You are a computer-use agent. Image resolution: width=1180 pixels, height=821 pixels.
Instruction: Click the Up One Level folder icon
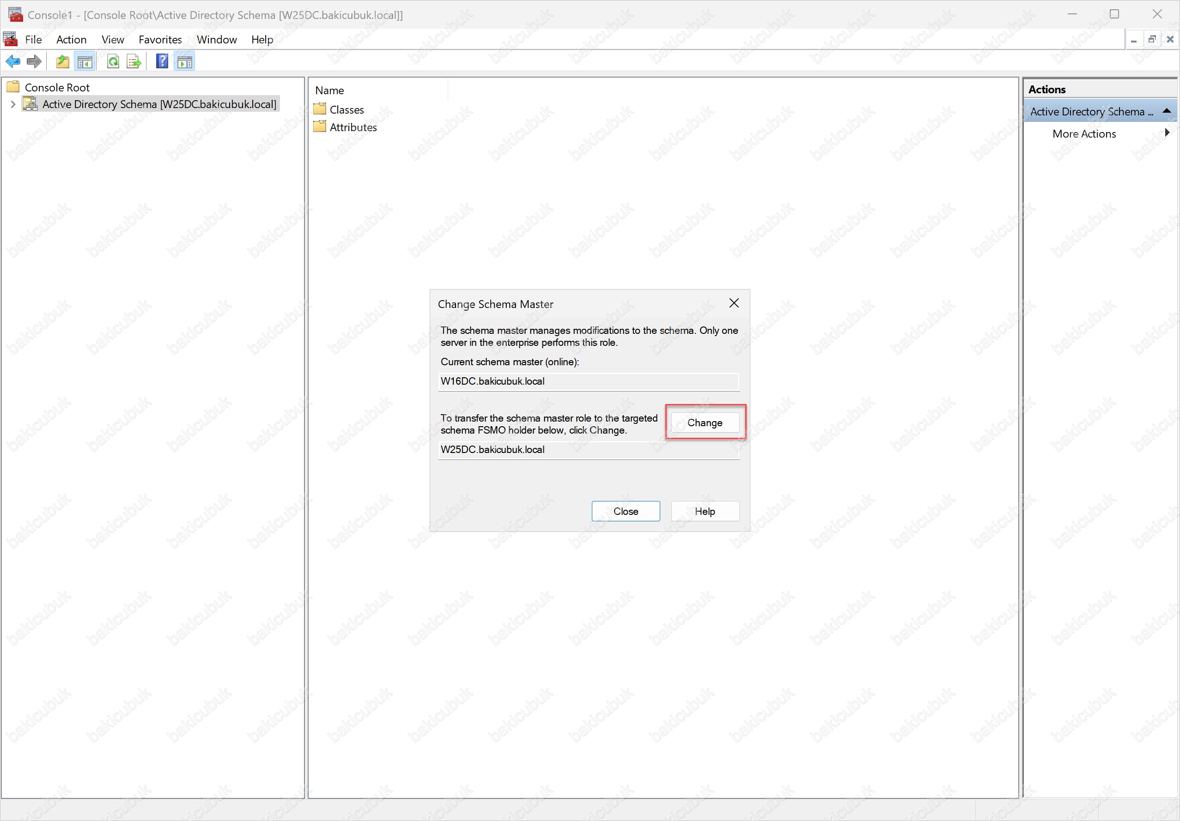click(62, 62)
